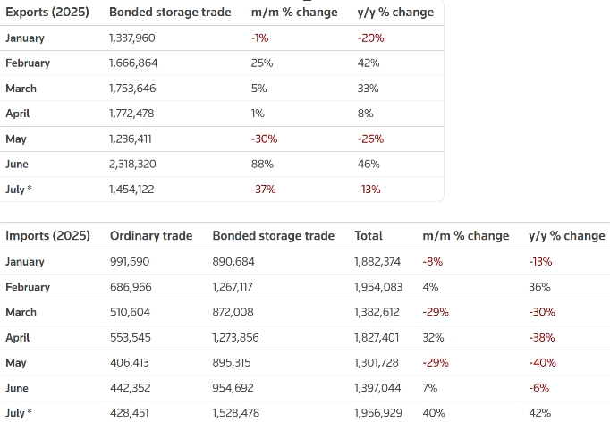This screenshot has width=610, height=422.
Task: Select the "Ordinary trade" column header
Action: [x=150, y=236]
